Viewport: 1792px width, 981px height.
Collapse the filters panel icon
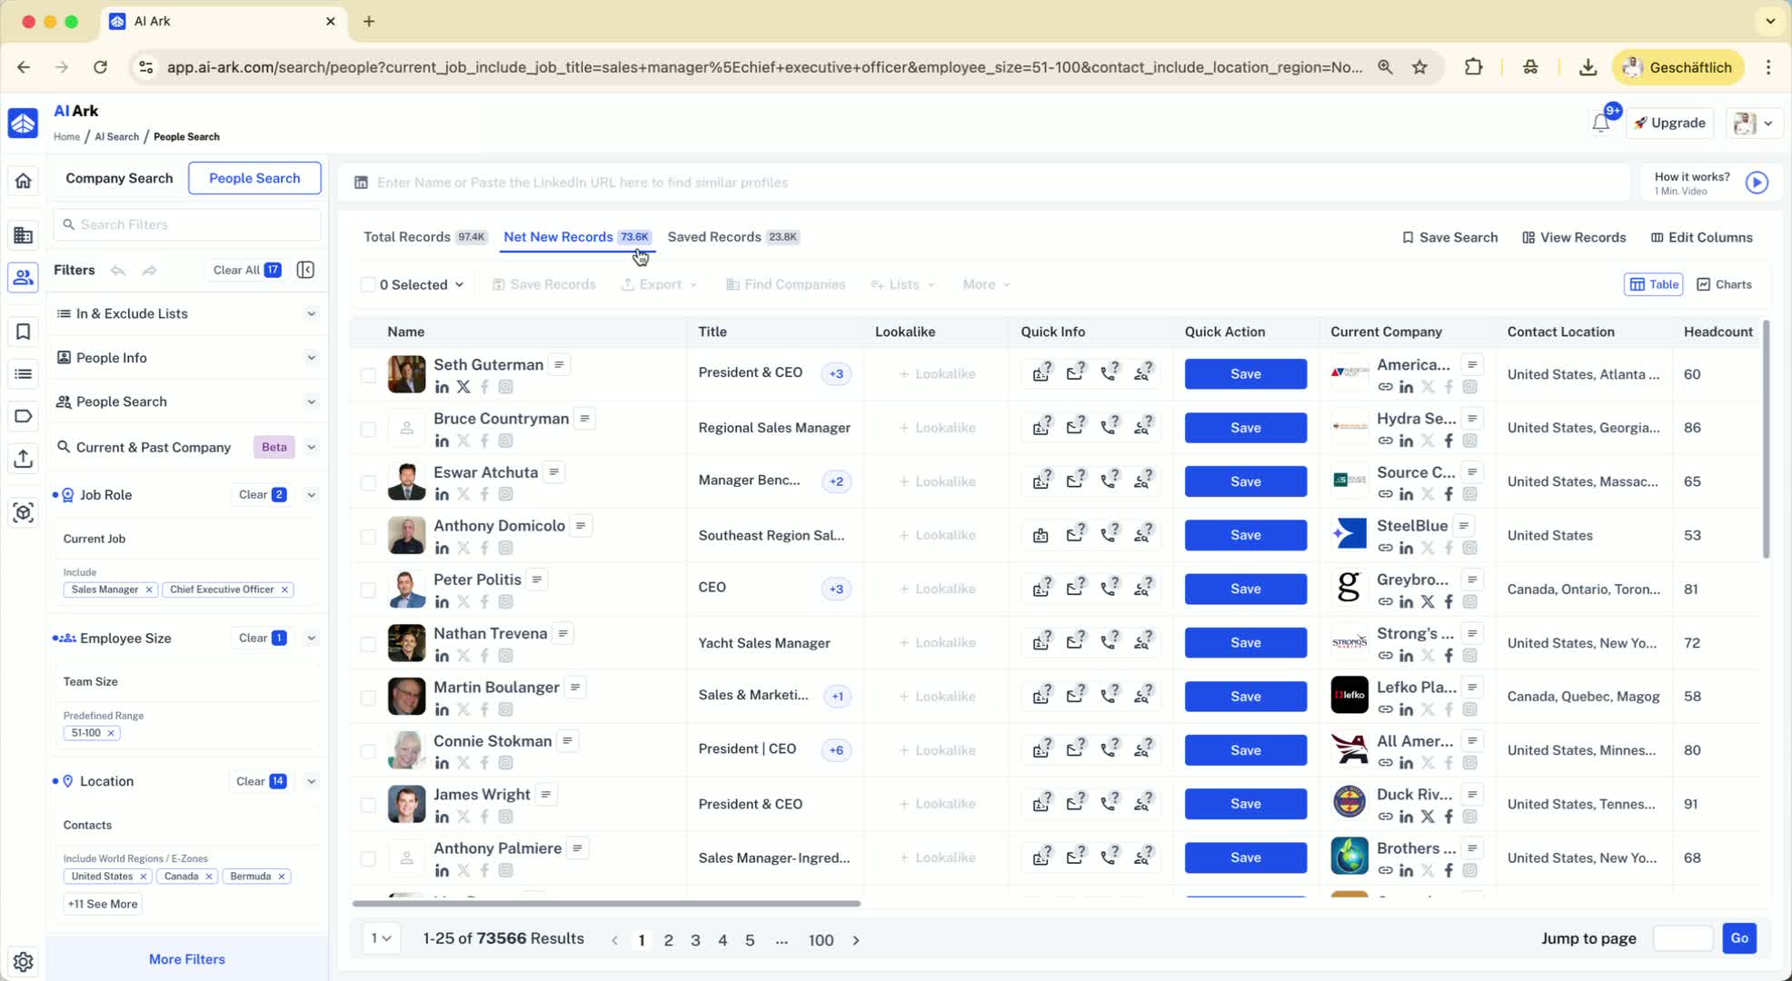pyautogui.click(x=305, y=270)
